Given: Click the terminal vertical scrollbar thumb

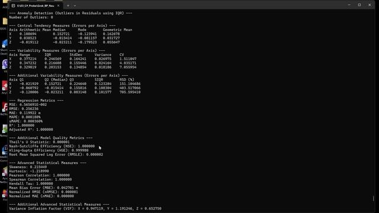Looking at the screenshot, I should tap(374, 199).
